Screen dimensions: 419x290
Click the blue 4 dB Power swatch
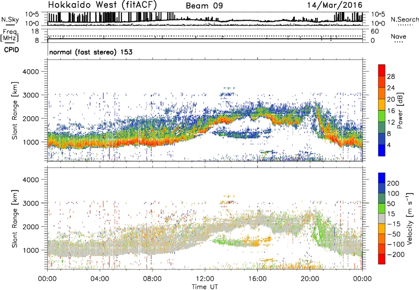[382, 150]
